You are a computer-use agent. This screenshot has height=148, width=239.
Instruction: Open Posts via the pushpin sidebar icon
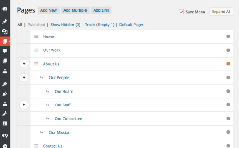(5, 21)
